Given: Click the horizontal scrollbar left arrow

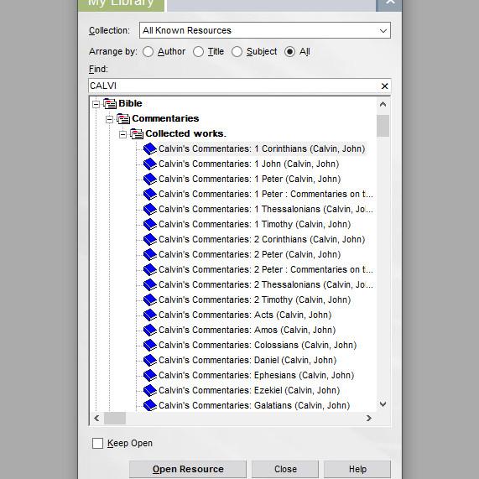Looking at the screenshot, I should point(96,419).
